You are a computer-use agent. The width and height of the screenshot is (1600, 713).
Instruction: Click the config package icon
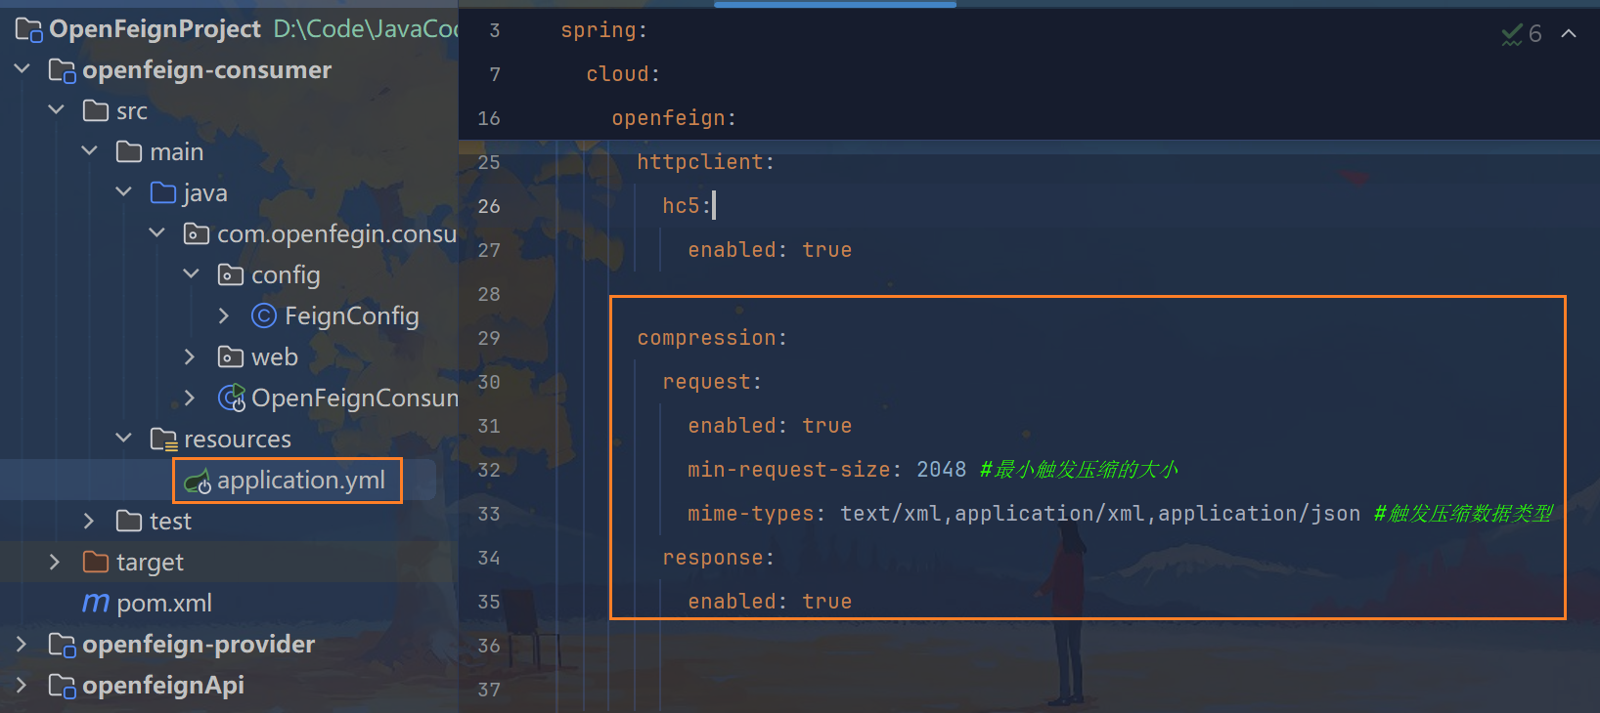[x=231, y=274]
